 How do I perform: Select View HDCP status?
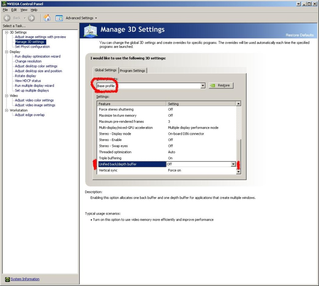coord(28,81)
